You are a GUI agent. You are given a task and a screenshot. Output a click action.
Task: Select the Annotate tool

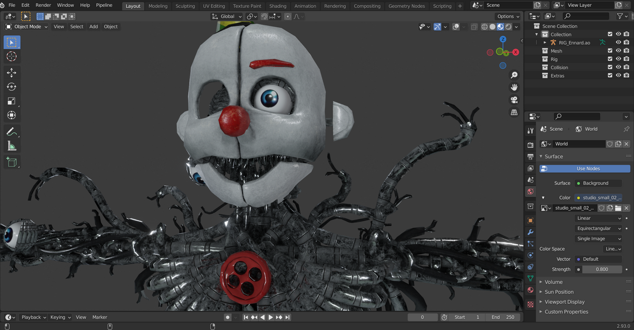click(12, 132)
